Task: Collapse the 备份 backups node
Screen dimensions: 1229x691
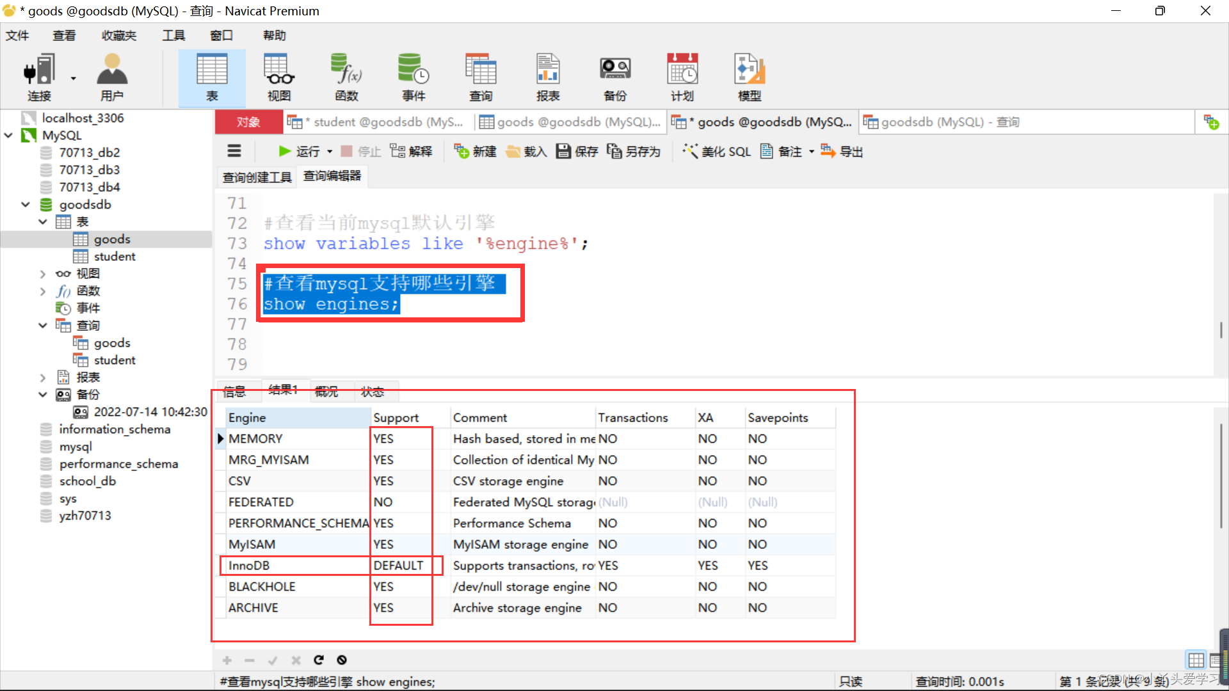Action: [x=43, y=394]
